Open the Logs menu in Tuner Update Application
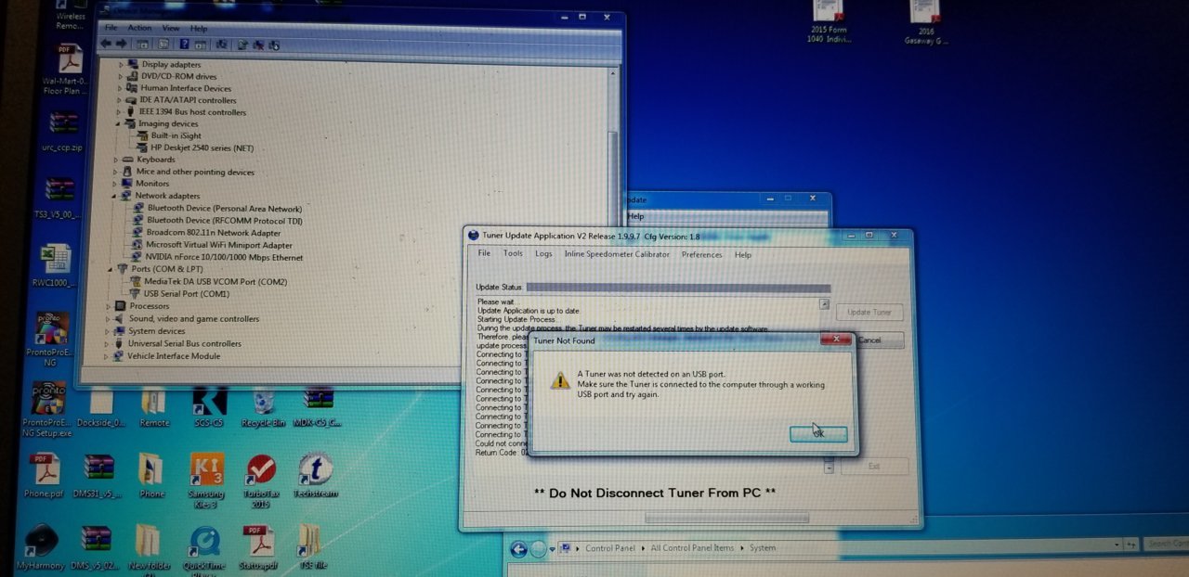This screenshot has height=577, width=1189. [x=543, y=253]
